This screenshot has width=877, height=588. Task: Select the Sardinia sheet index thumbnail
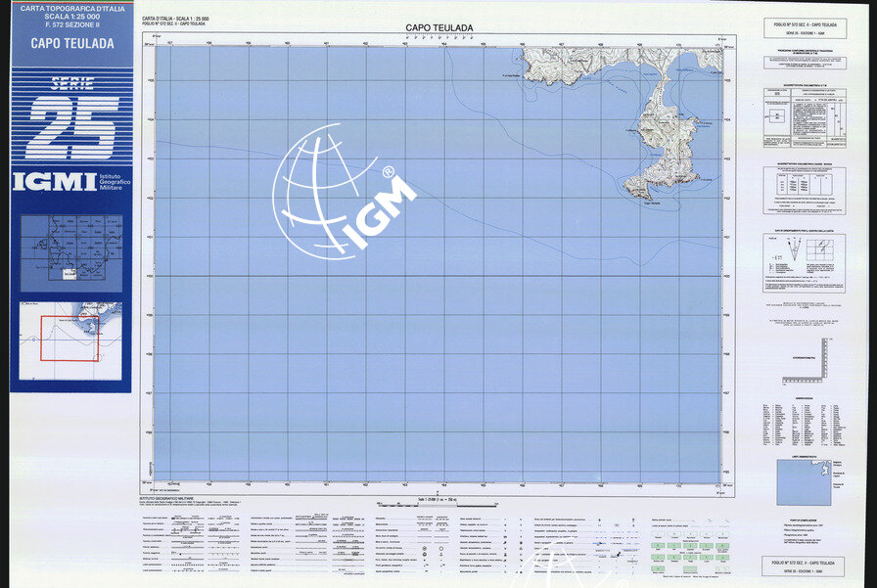coord(70,252)
